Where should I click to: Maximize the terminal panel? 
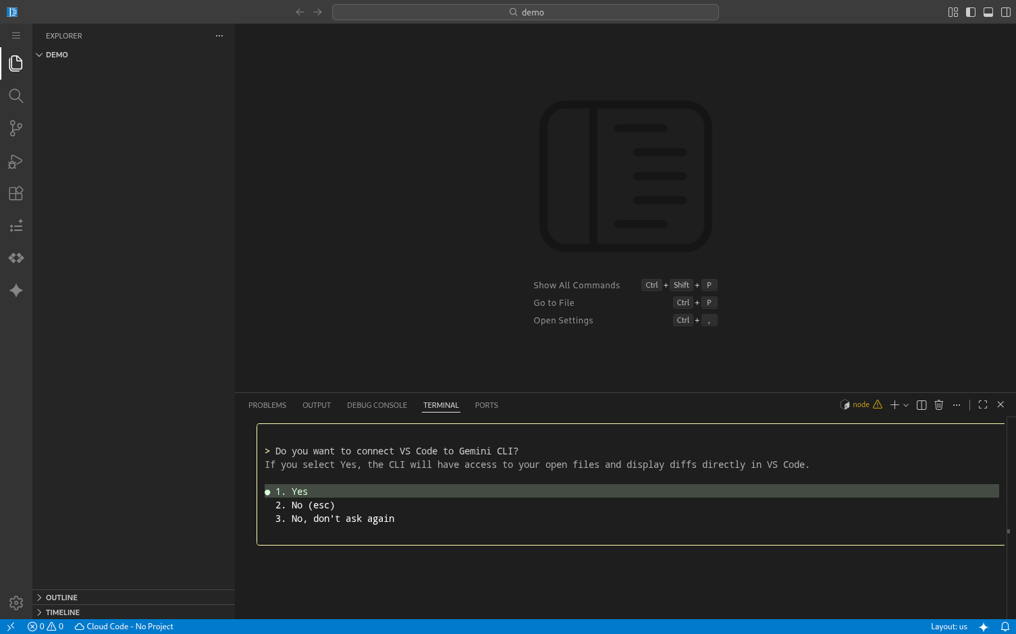click(x=982, y=404)
